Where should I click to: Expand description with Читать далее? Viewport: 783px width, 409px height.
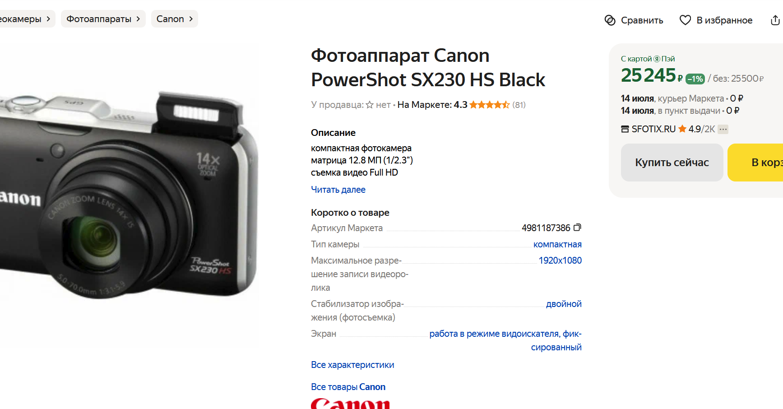point(338,190)
